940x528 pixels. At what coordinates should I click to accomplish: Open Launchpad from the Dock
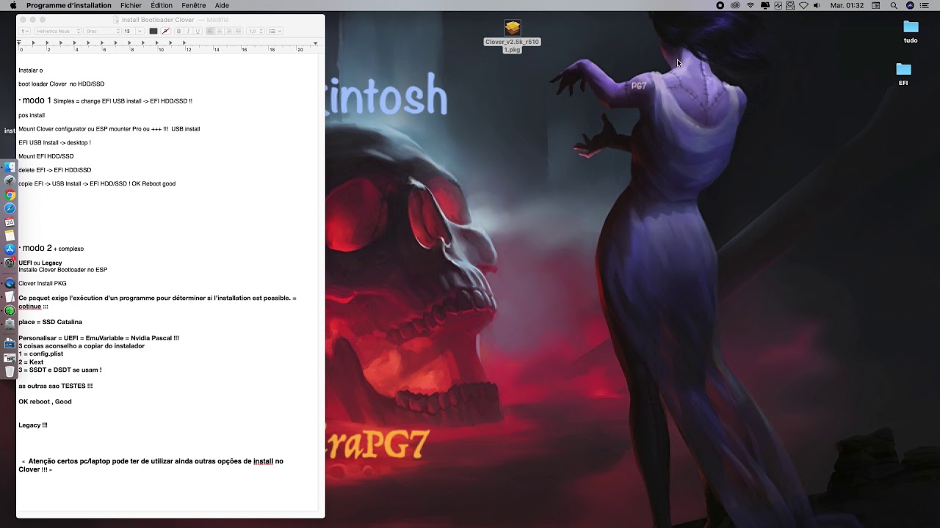point(10,181)
